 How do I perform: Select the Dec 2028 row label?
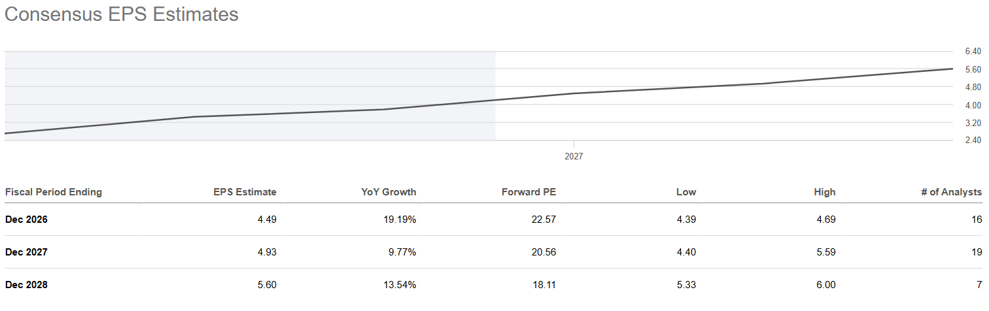26,285
